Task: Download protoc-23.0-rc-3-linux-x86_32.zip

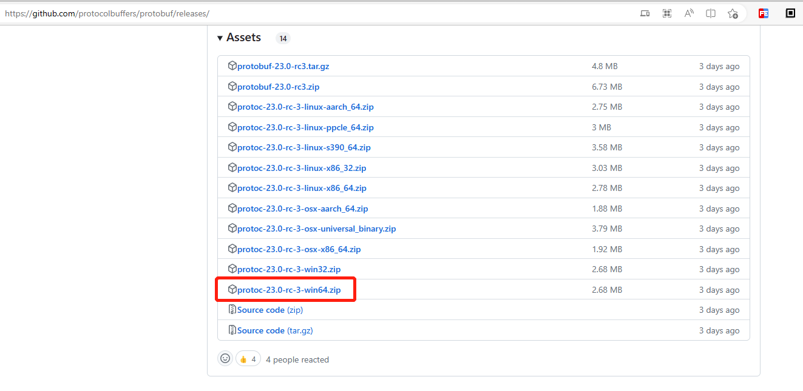Action: 302,168
